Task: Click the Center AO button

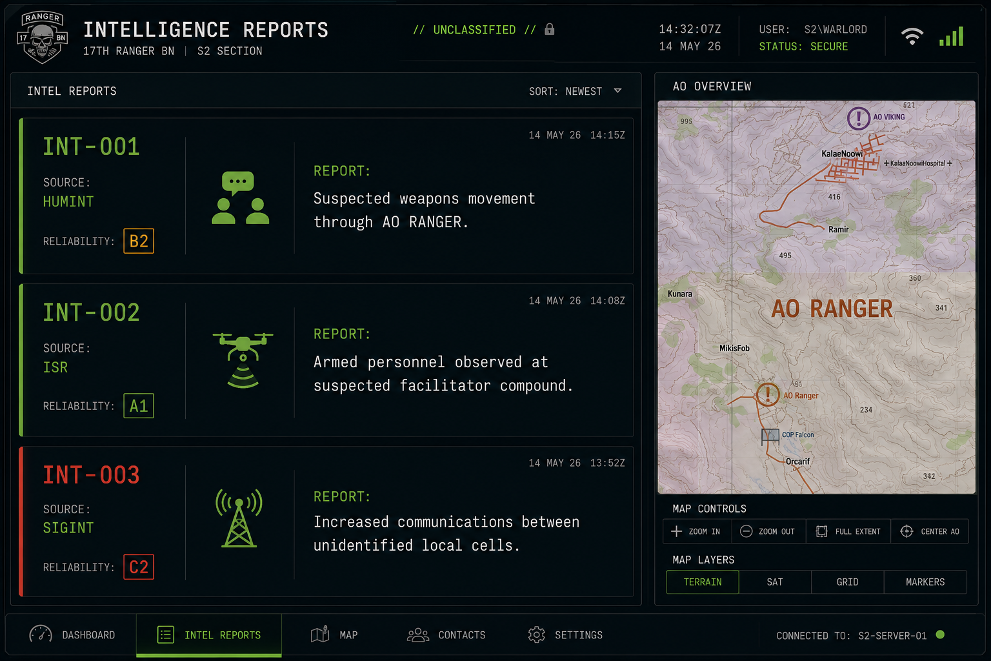Action: click(x=930, y=531)
